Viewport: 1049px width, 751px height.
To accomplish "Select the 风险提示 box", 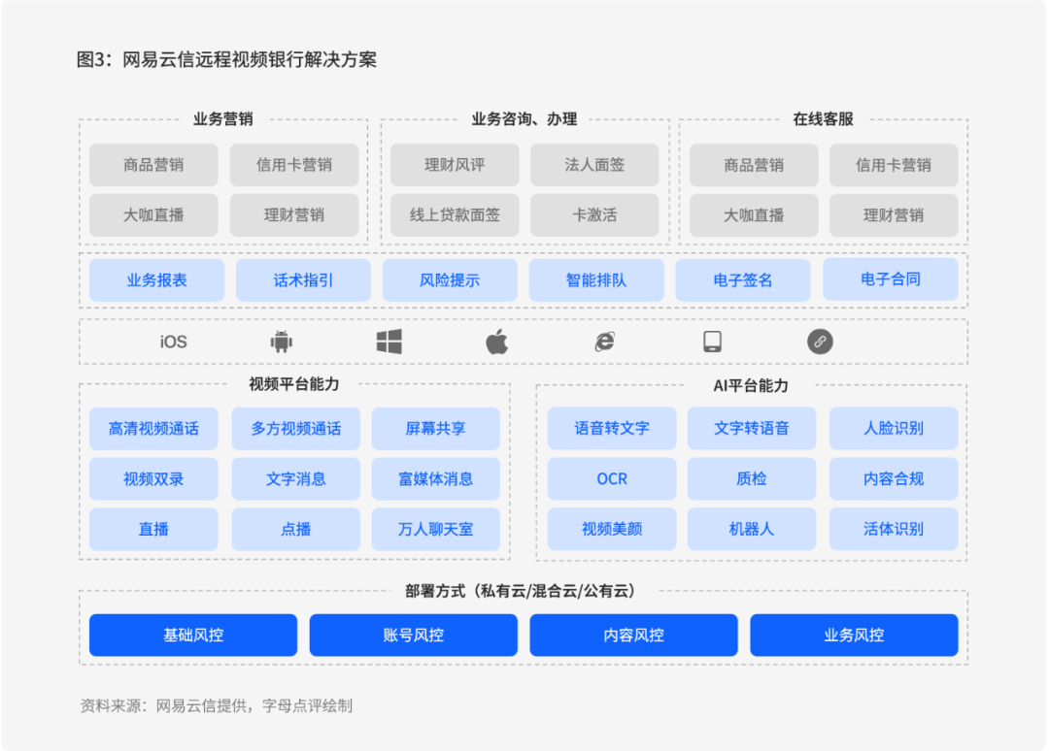I will tap(450, 280).
